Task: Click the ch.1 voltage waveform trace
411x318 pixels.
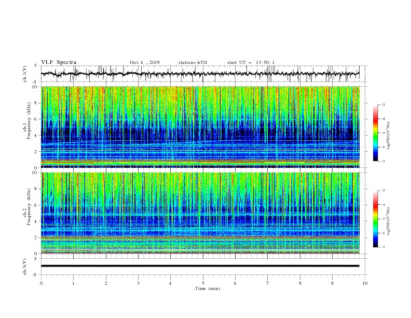Action: coord(200,74)
